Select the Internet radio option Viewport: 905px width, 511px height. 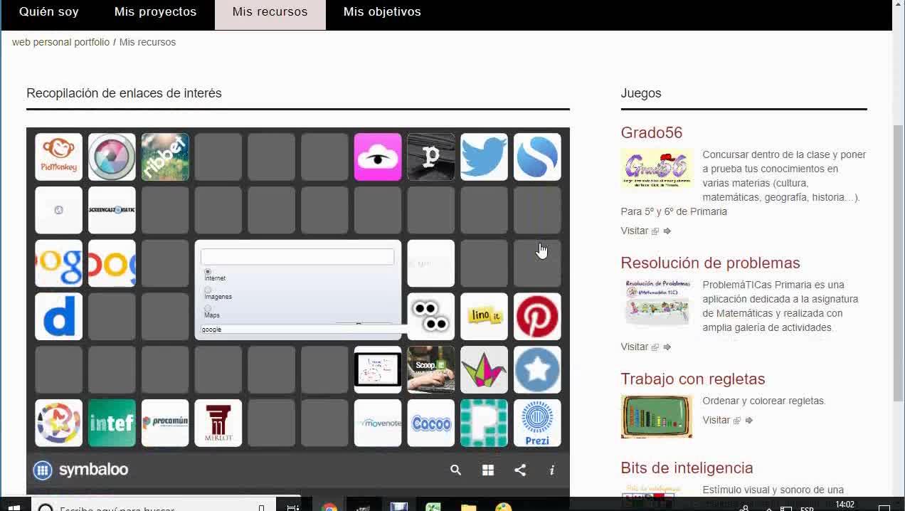click(208, 272)
